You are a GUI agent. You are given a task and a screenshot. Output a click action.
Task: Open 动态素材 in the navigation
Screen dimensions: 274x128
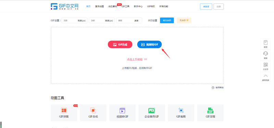click(113, 7)
